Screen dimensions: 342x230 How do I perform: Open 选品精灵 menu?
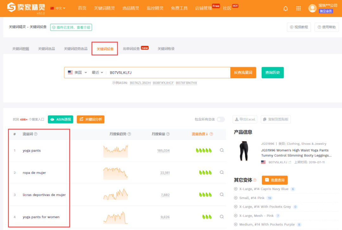(131, 8)
